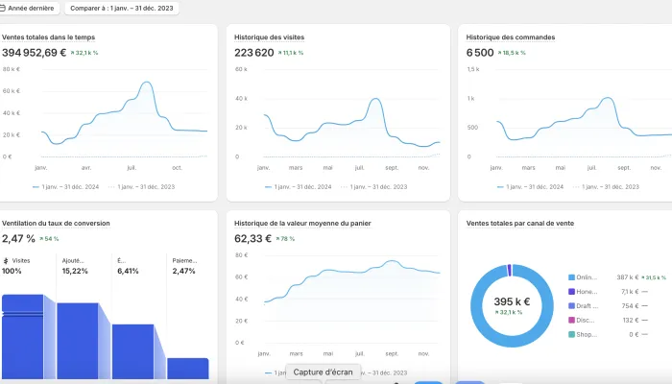The image size is (672, 384).
Task: Toggle 2024 series legend in visits chart
Action: tap(299, 187)
